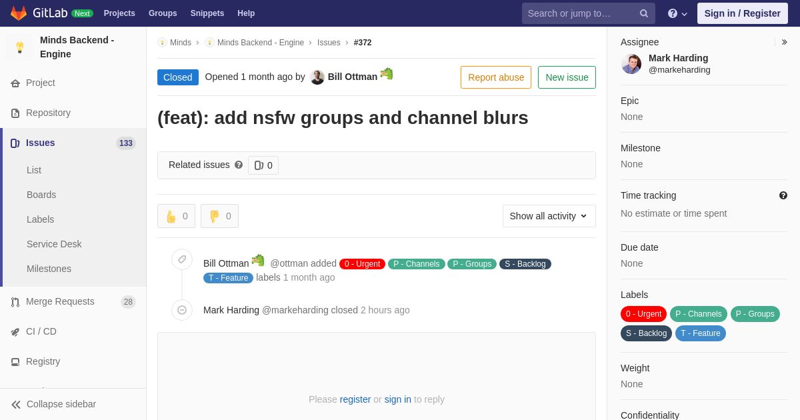Click the P - Channels label in sidebar
800x420 pixels.
click(699, 314)
